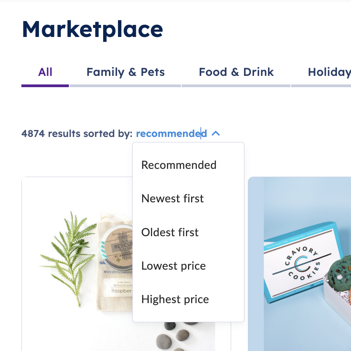Click the Marketplace page heading

(x=93, y=30)
